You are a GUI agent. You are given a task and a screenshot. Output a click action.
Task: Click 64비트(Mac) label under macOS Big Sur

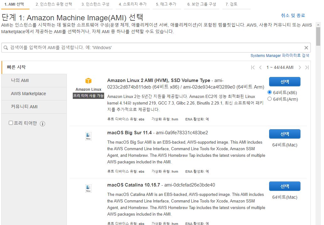click(x=284, y=145)
